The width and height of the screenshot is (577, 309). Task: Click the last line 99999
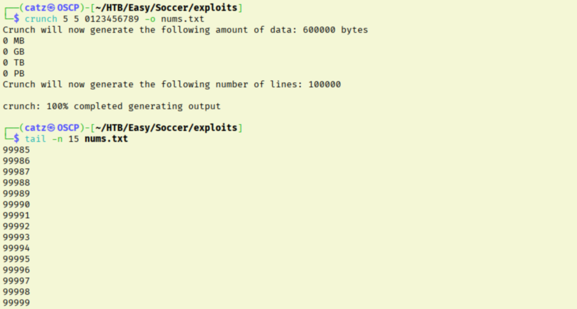click(x=16, y=303)
